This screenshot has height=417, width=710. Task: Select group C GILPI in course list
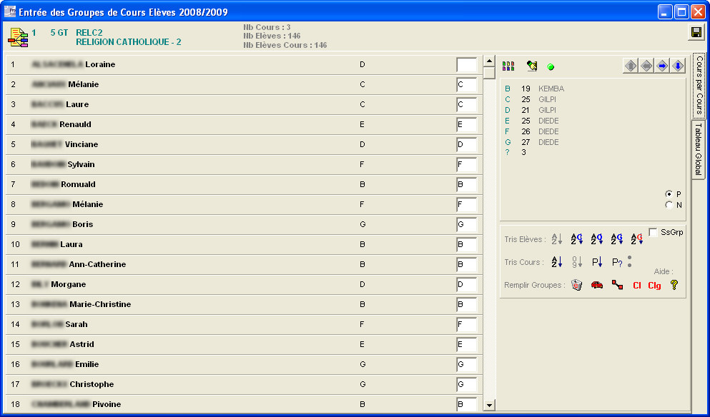click(x=531, y=99)
